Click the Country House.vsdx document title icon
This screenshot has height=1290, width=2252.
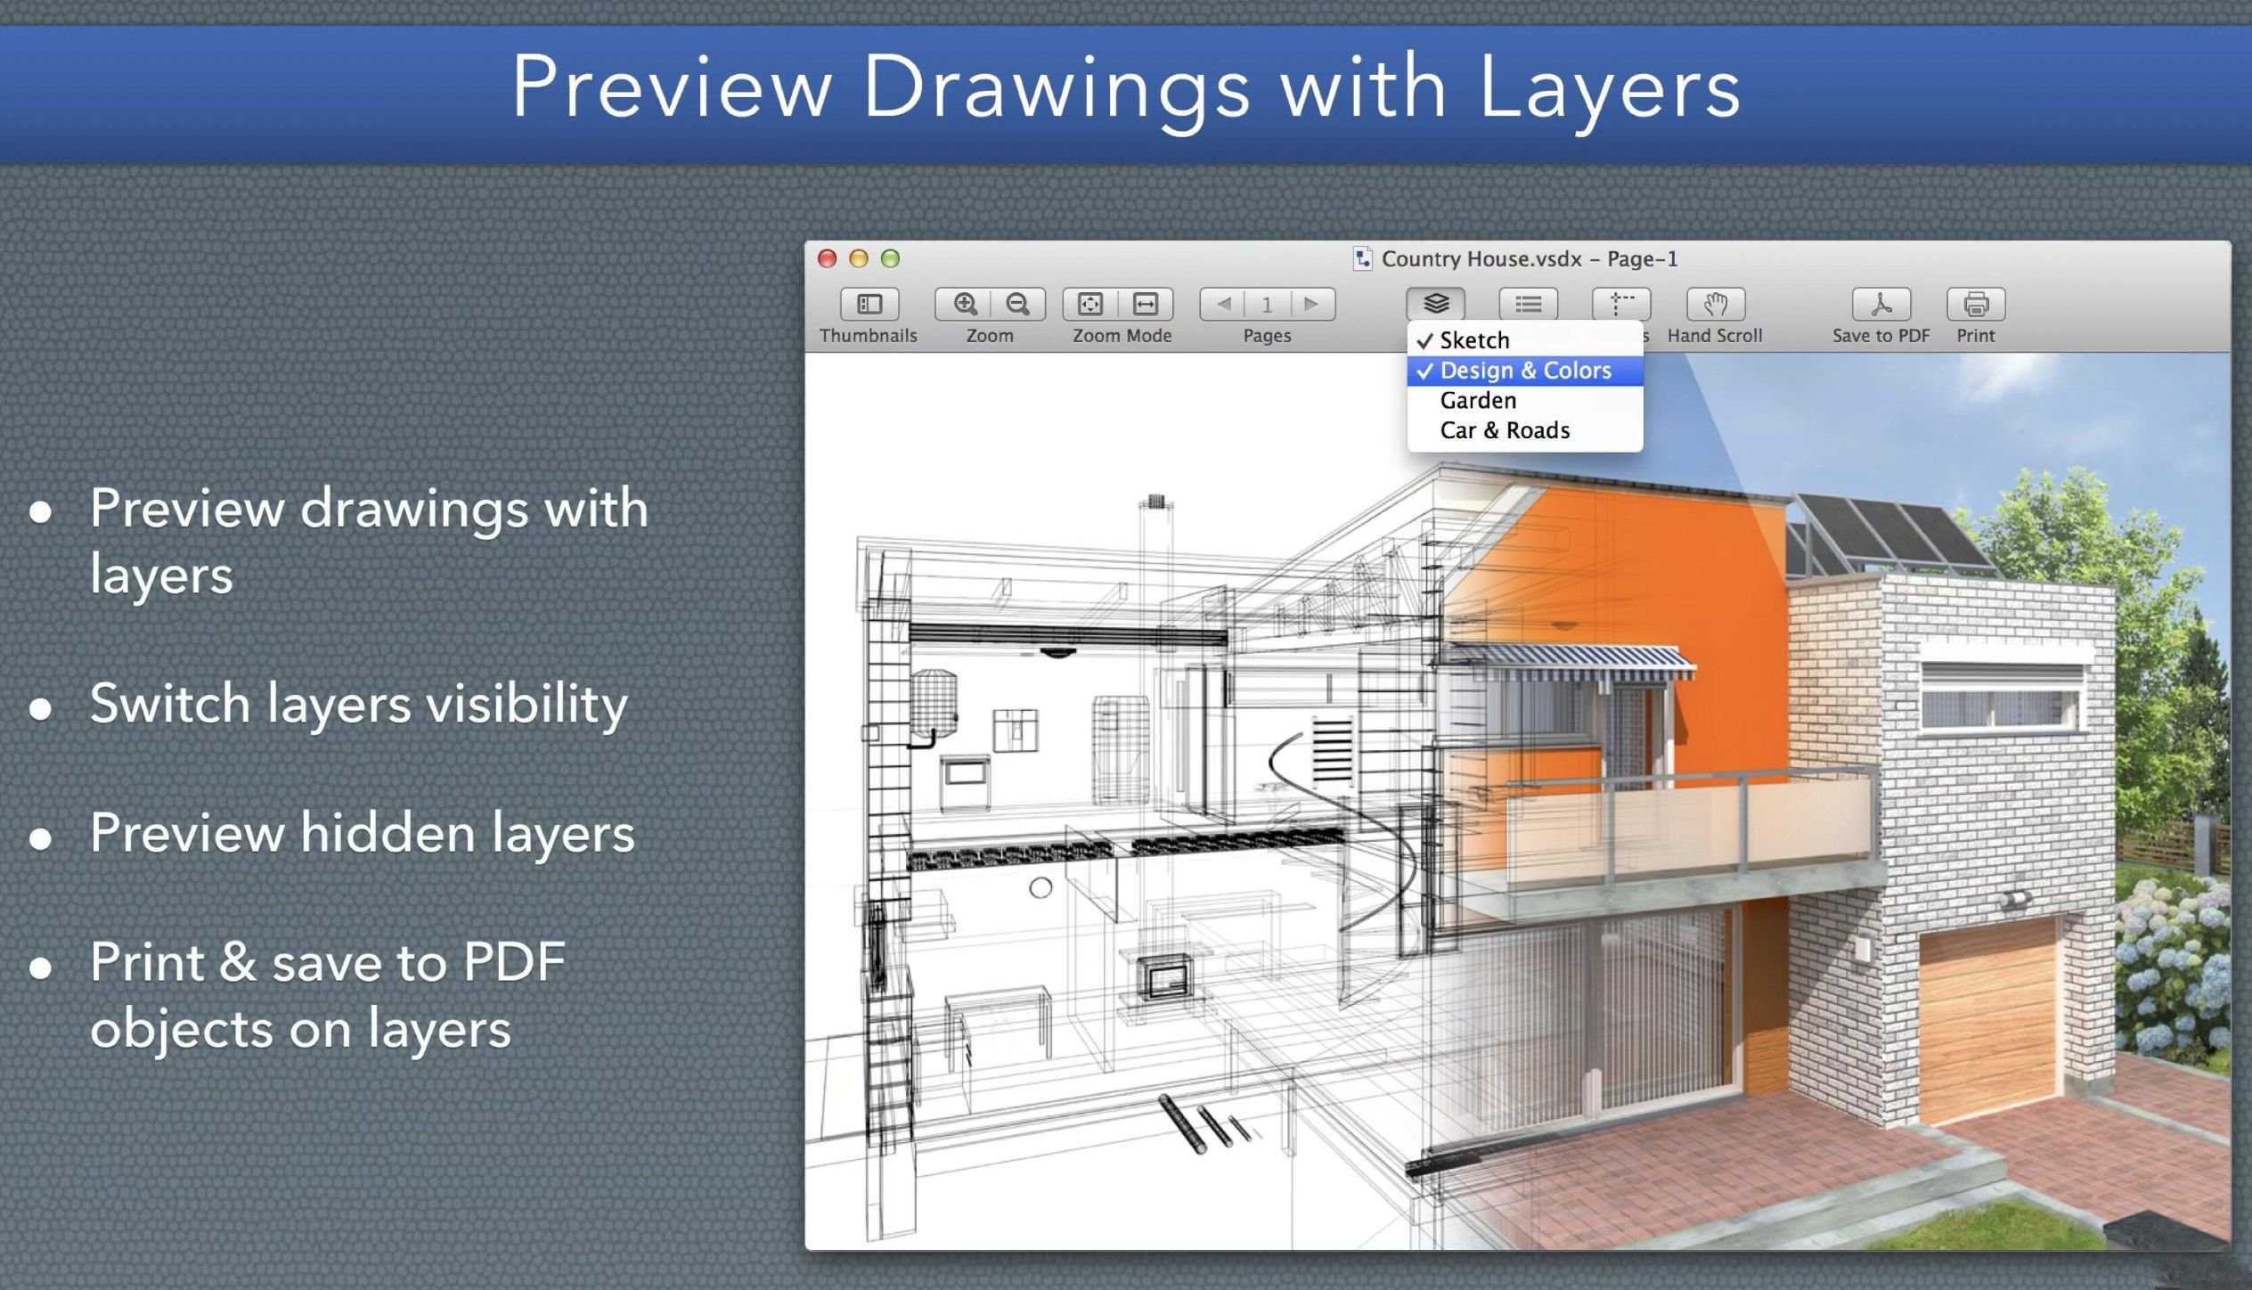[1362, 258]
